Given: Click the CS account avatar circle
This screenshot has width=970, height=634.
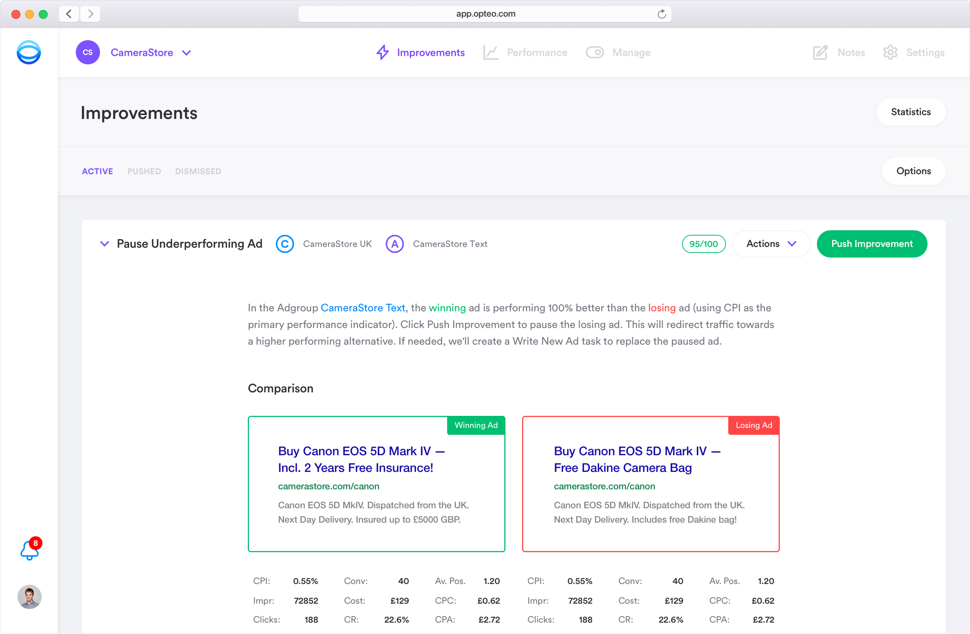Looking at the screenshot, I should (x=88, y=52).
